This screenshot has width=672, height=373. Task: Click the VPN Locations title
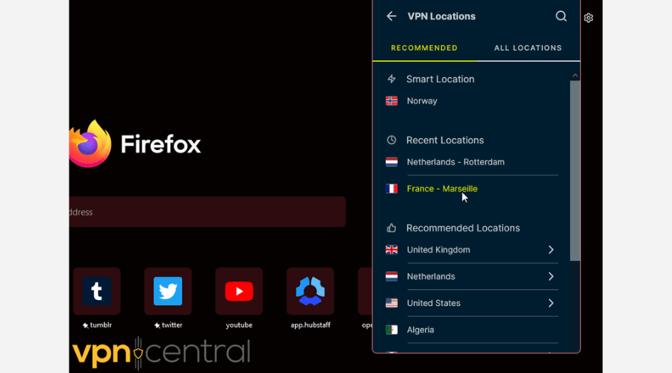click(x=441, y=16)
